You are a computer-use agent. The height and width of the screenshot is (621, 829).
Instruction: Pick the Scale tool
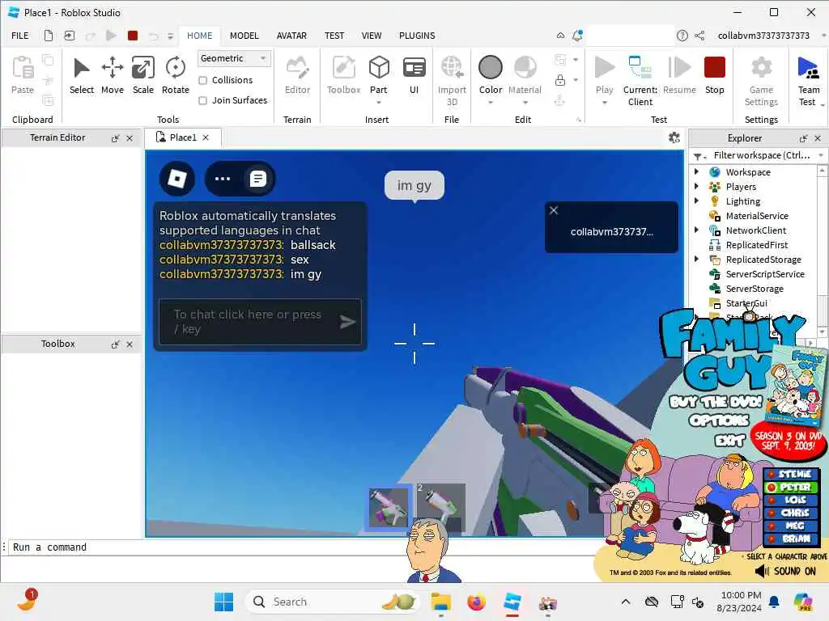[142, 75]
